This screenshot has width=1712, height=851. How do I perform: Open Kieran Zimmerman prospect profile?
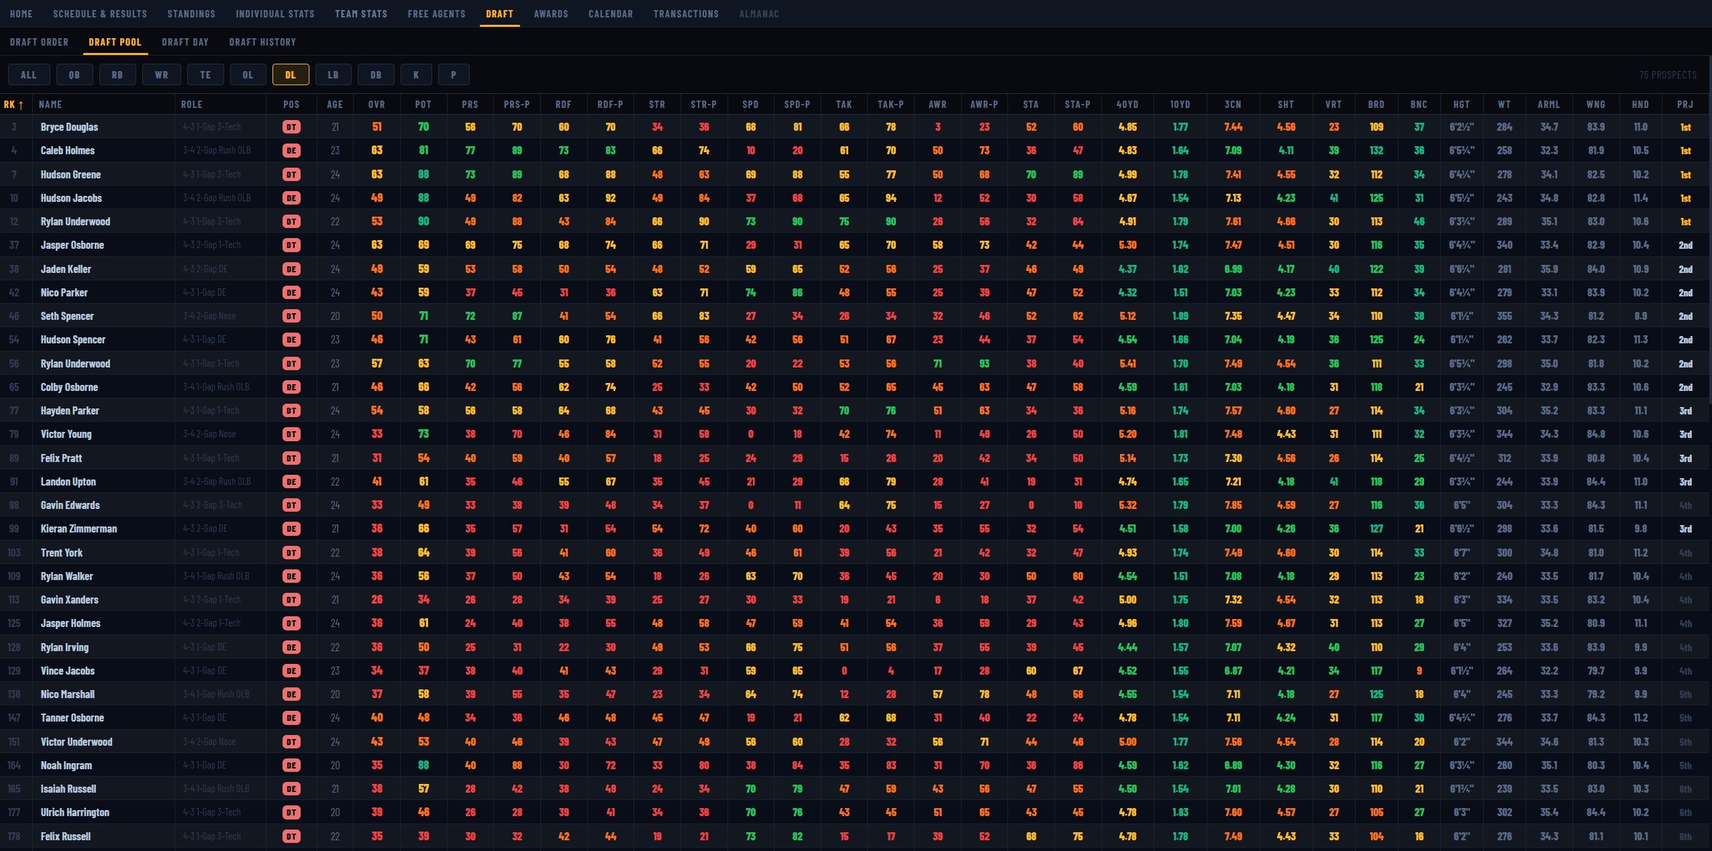(x=79, y=528)
